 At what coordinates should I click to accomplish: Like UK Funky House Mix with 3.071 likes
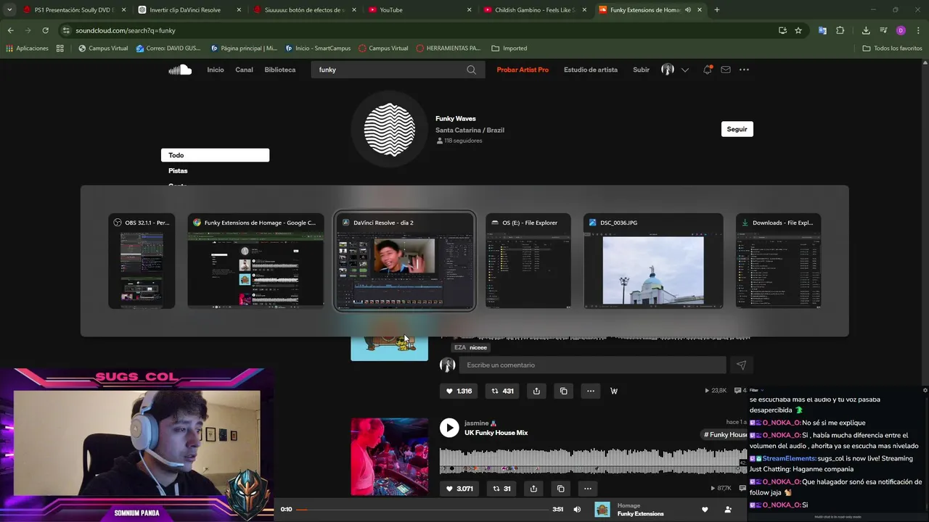coord(459,489)
